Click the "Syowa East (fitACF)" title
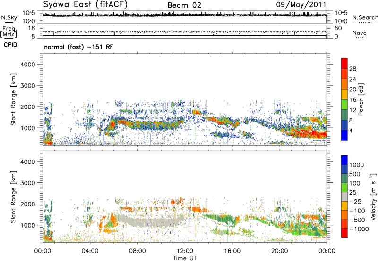The width and height of the screenshot is (378, 261). (x=85, y=5)
